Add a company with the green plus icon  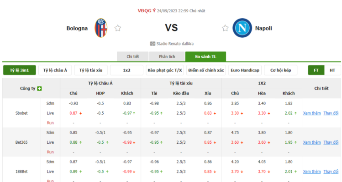tap(39, 89)
